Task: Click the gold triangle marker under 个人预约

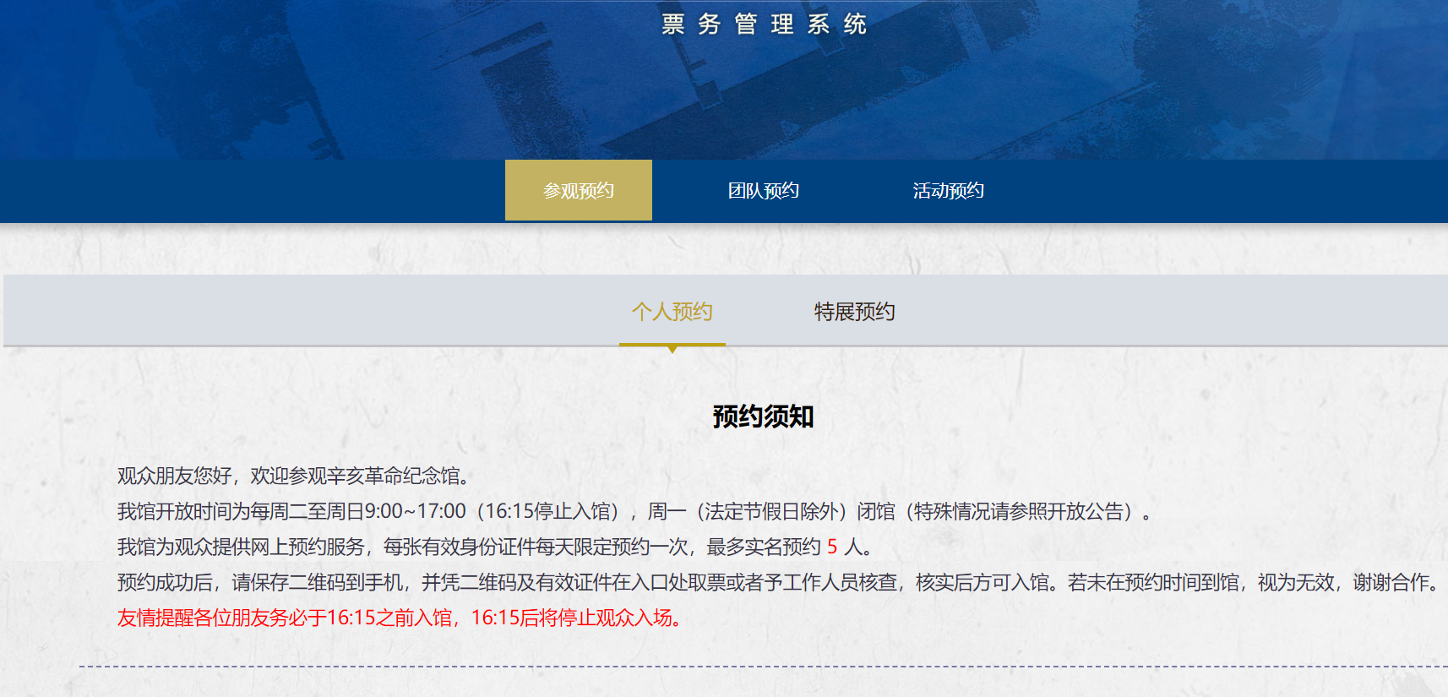Action: pyautogui.click(x=672, y=349)
